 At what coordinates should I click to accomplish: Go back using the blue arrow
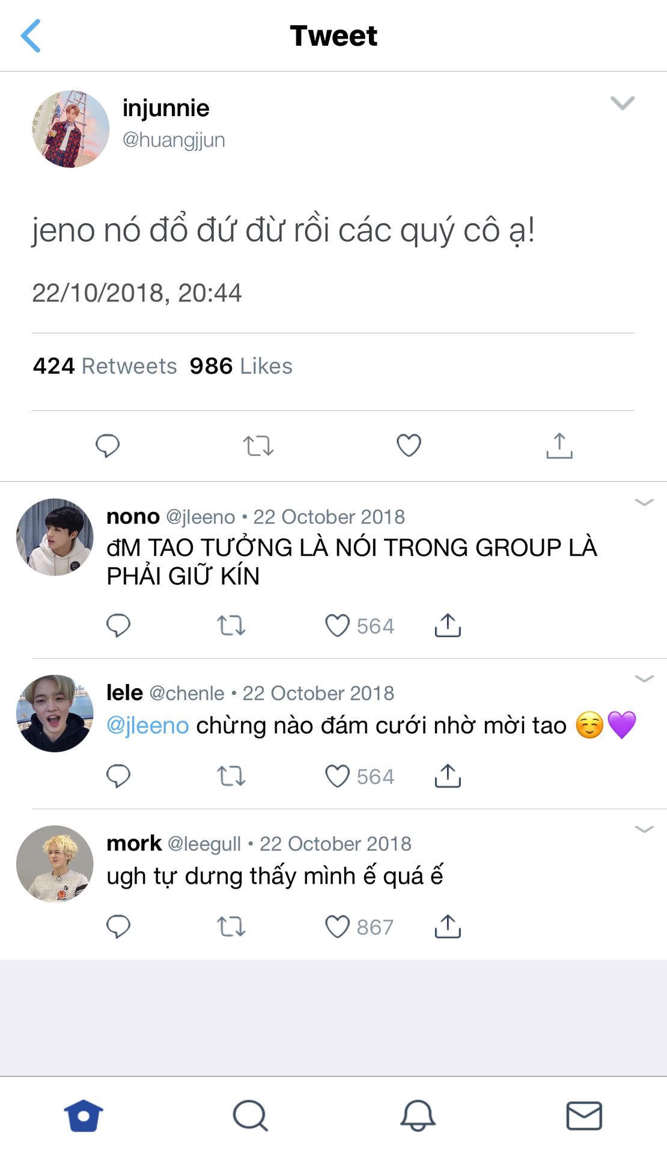31,35
